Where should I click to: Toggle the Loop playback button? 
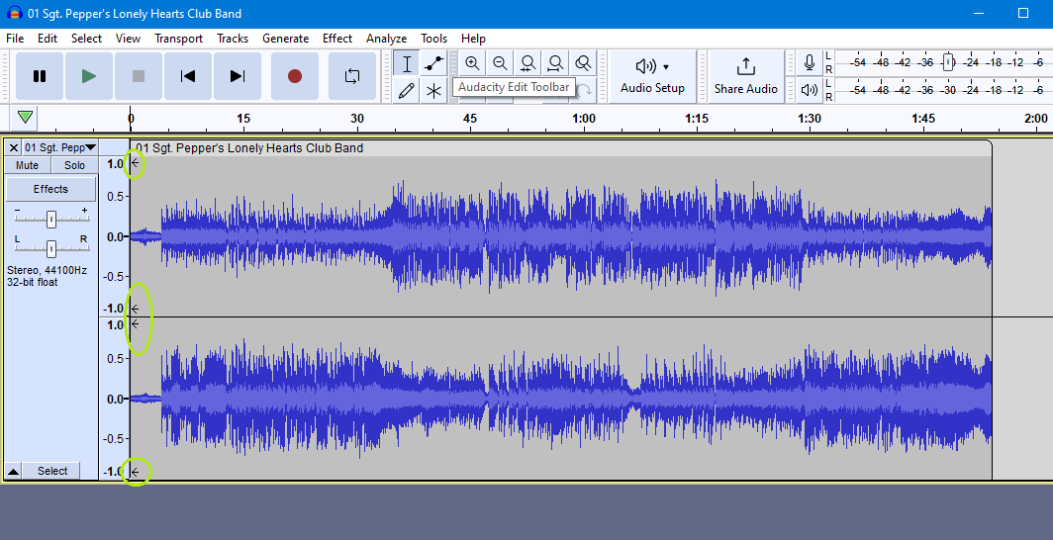coord(352,76)
